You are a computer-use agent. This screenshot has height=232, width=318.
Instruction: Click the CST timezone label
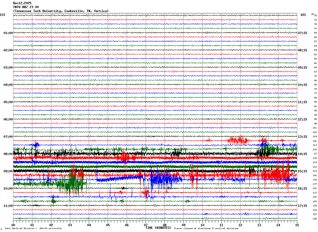(3, 15)
